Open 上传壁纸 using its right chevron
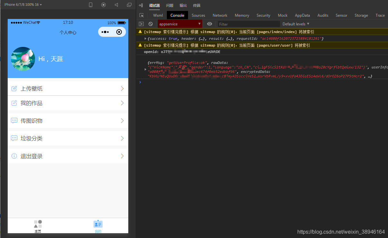This screenshot has height=238, width=388. (x=122, y=88)
